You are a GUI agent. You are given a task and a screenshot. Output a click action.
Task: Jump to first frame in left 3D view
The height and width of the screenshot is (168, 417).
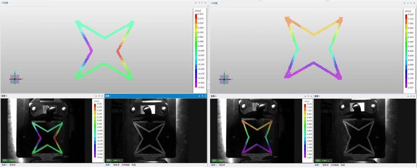pos(196,3)
